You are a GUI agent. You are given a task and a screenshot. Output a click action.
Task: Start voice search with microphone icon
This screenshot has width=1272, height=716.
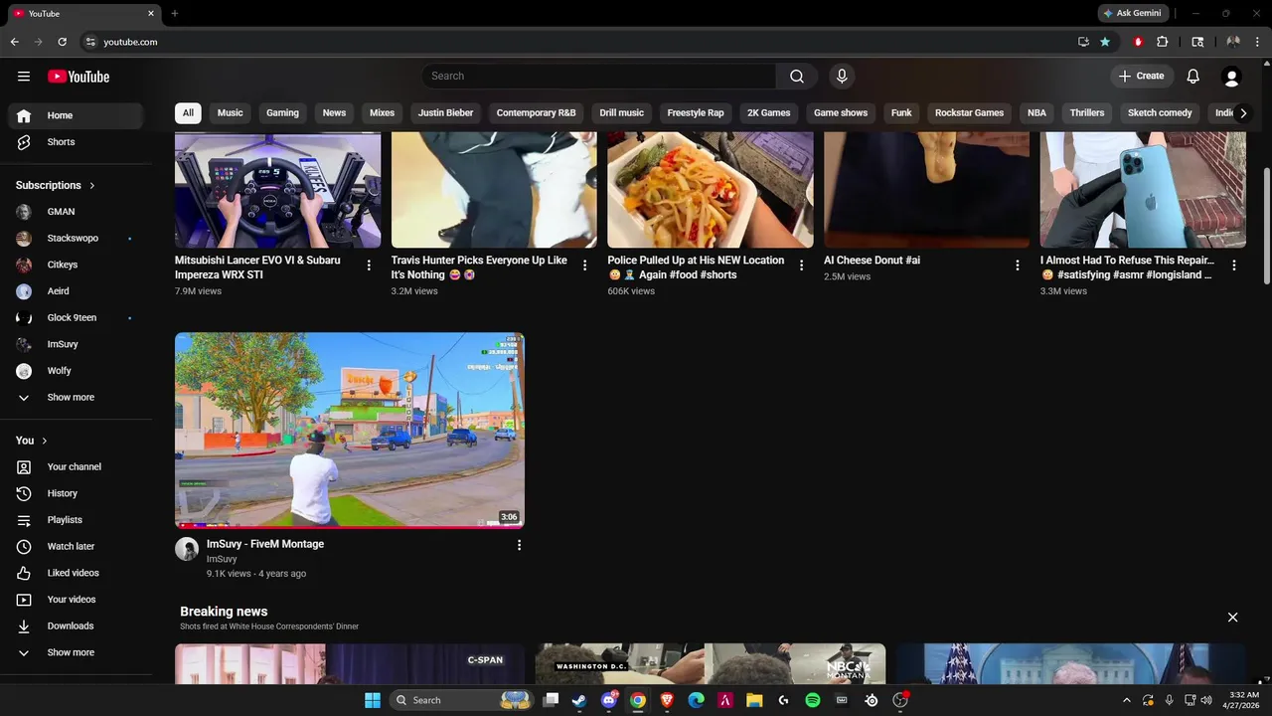[842, 77]
